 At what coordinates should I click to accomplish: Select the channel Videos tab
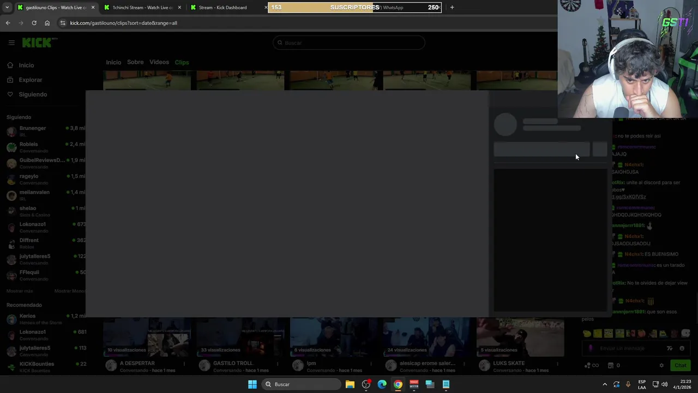tap(159, 62)
